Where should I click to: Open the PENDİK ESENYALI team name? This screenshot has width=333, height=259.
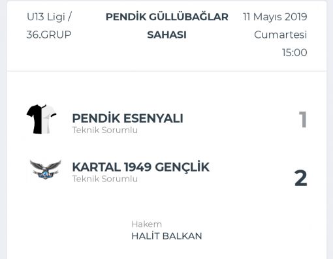pos(127,118)
